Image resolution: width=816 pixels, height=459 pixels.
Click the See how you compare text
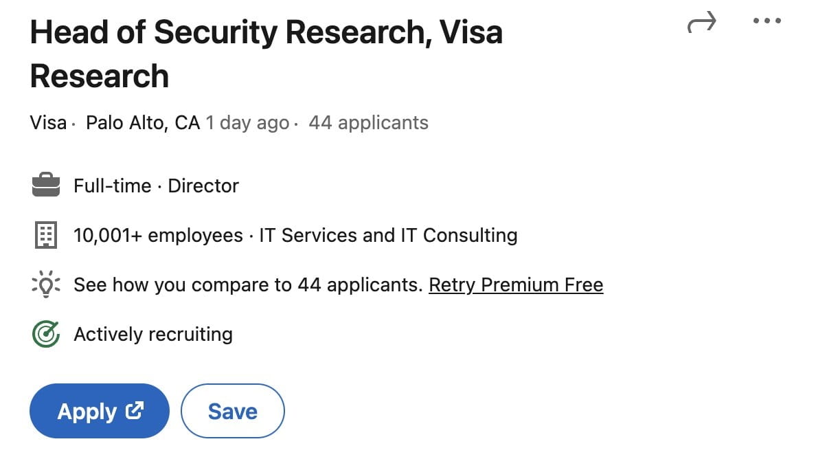pos(247,284)
